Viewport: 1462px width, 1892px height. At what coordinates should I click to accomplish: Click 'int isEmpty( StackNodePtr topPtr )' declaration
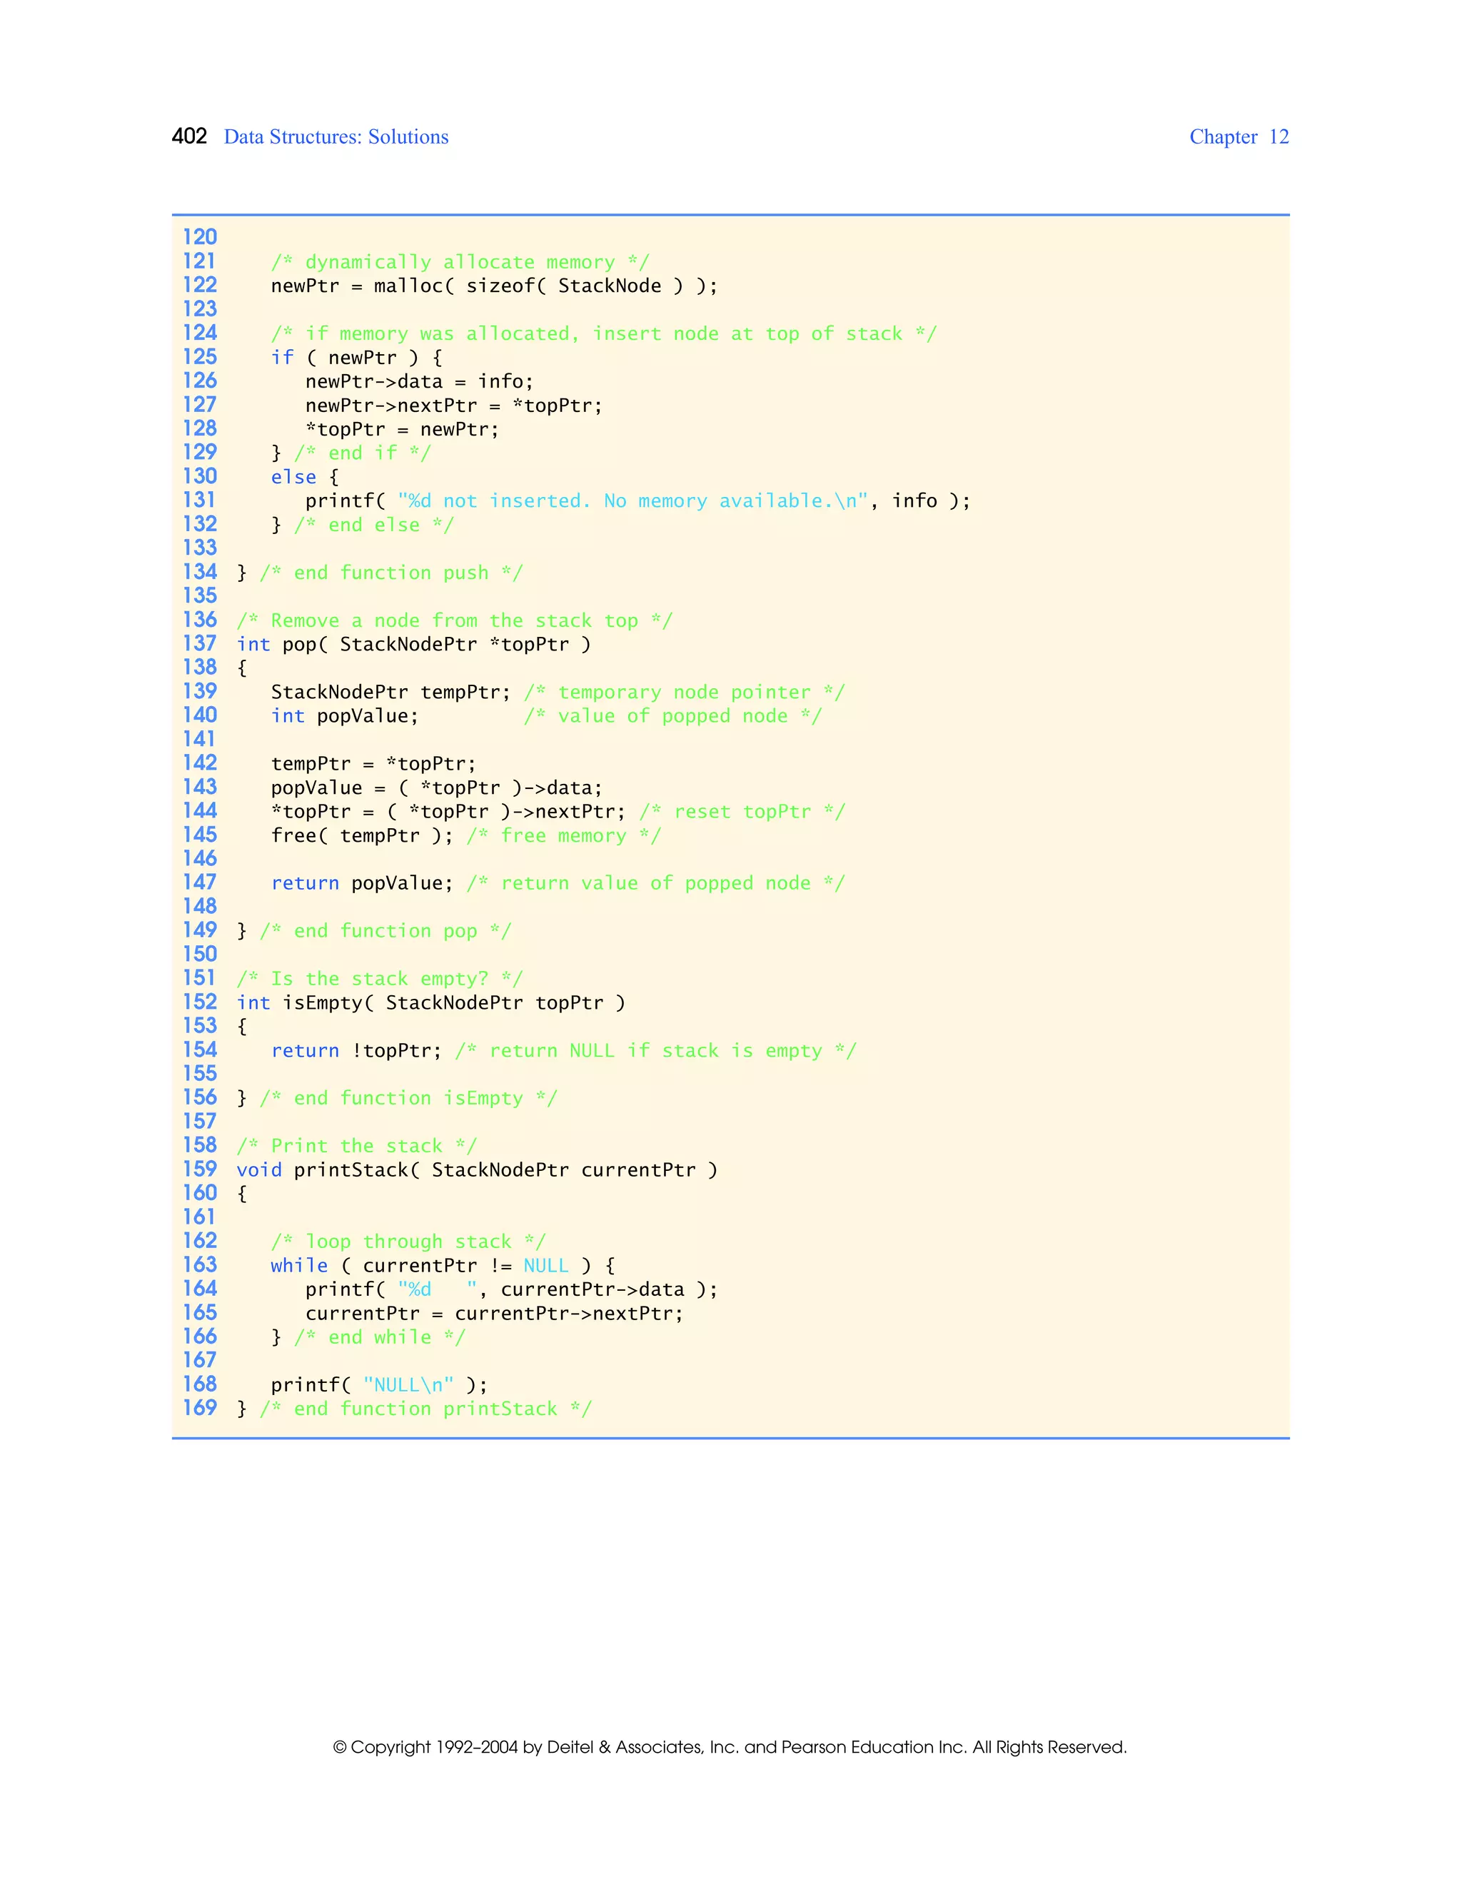(430, 1003)
